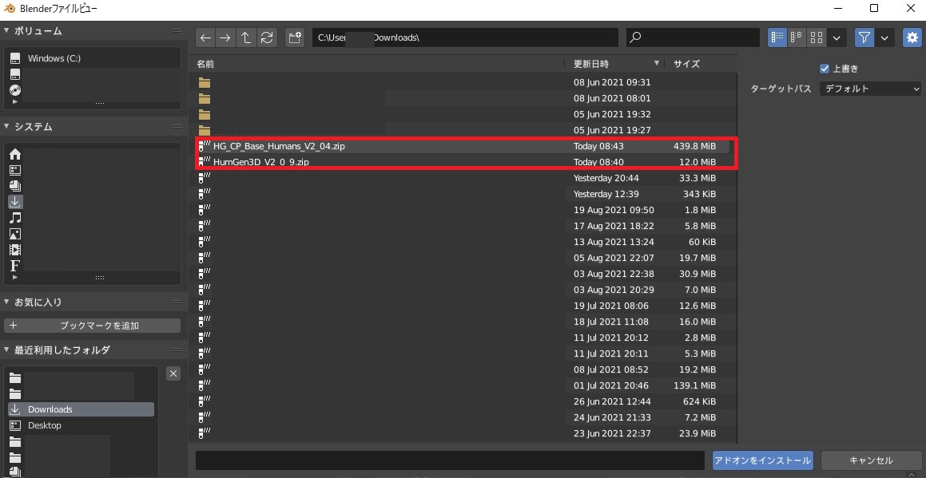Go forward to next folder

coord(225,38)
